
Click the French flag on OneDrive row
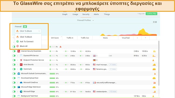coord(94,82)
